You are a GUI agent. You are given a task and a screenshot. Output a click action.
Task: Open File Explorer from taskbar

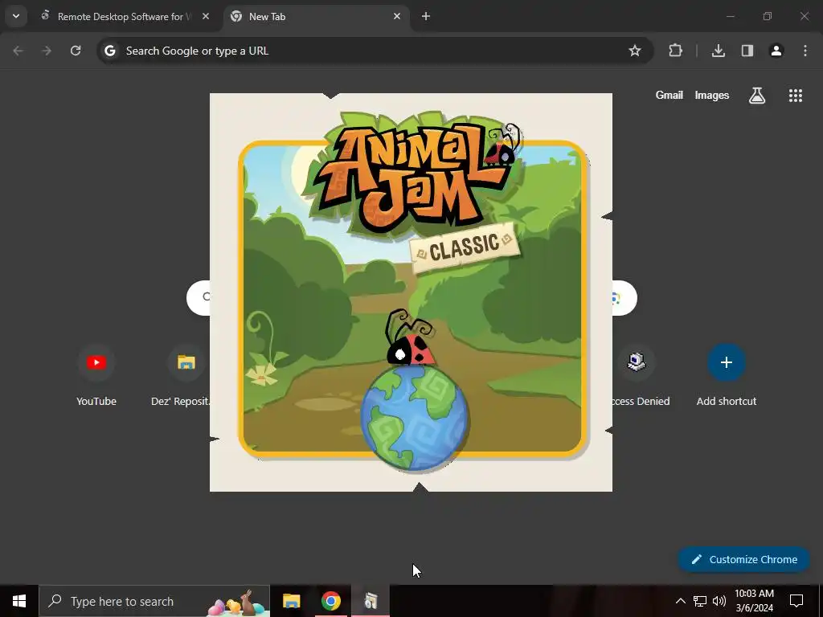(291, 601)
